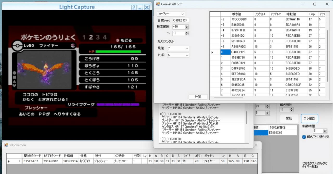Click the xdpokemon window title icon
The height and width of the screenshot is (174, 333).
point(6,145)
